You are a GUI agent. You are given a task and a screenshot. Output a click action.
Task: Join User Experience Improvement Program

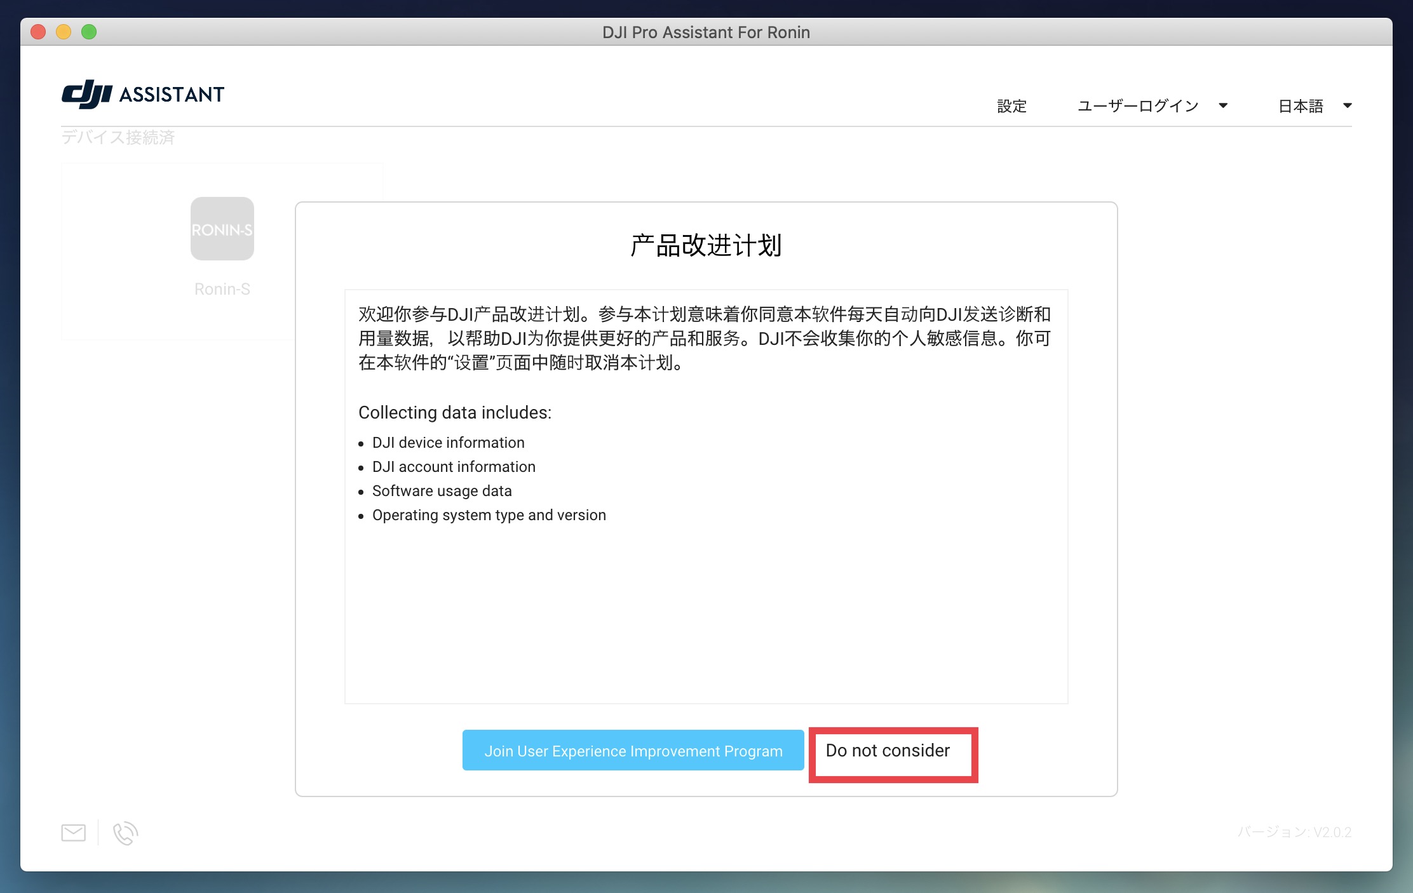tap(633, 751)
